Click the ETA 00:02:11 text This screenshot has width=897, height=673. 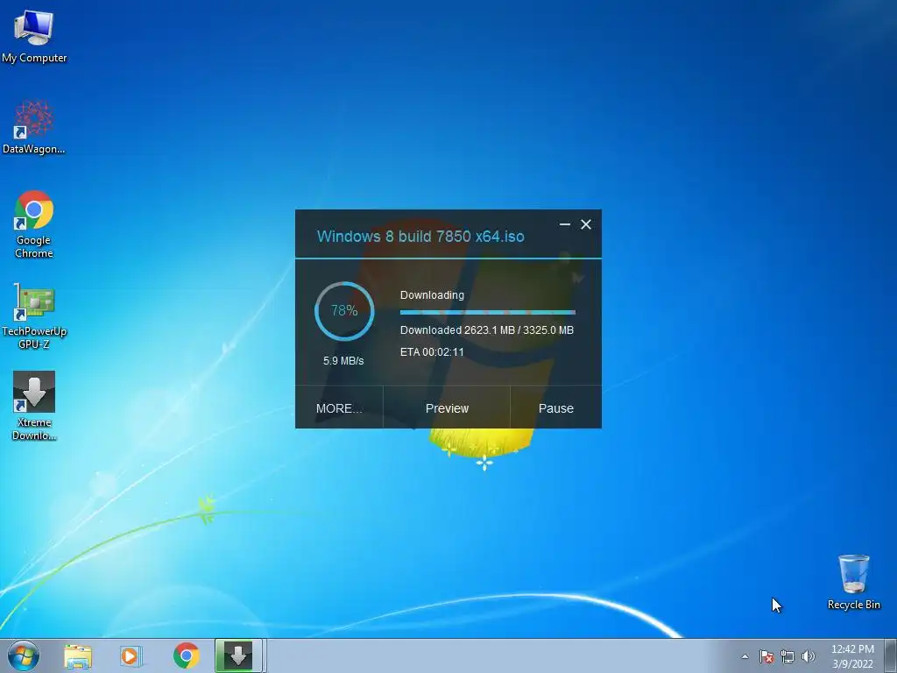click(432, 352)
